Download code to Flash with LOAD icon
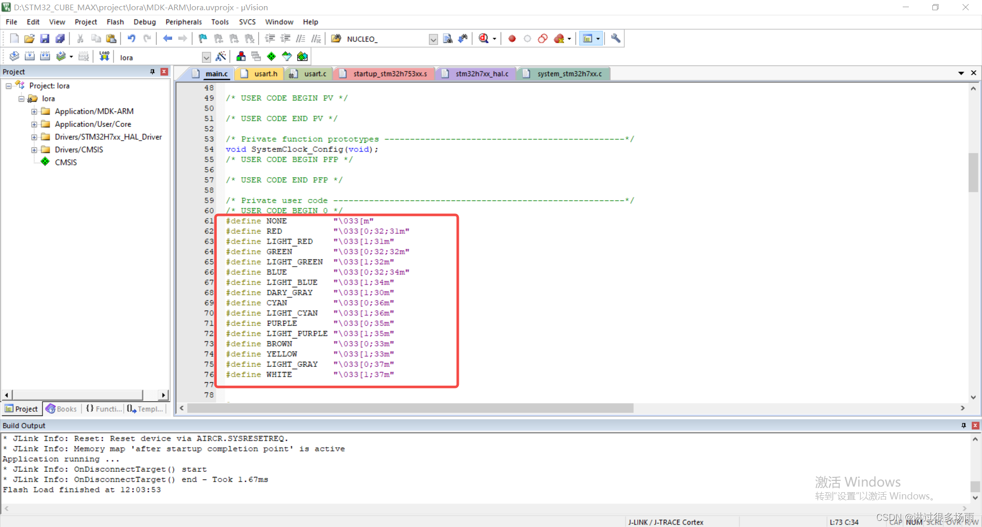982x527 pixels. [104, 56]
